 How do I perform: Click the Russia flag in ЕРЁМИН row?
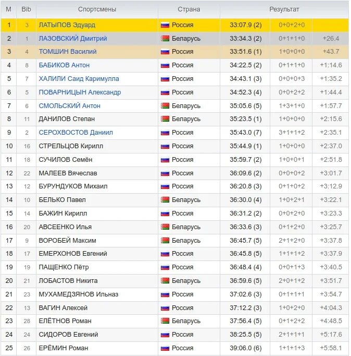pyautogui.click(x=165, y=348)
